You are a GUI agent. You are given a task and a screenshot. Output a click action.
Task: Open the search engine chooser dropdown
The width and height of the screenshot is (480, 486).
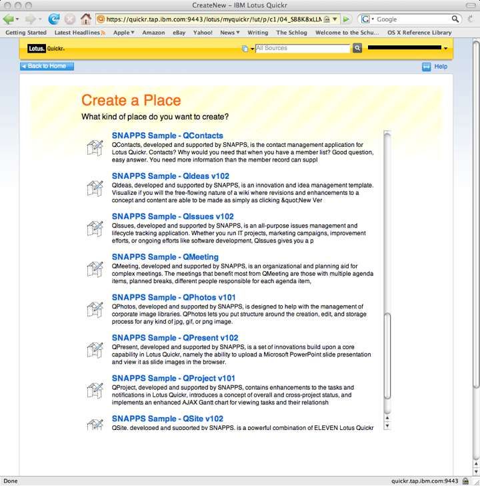coord(373,19)
